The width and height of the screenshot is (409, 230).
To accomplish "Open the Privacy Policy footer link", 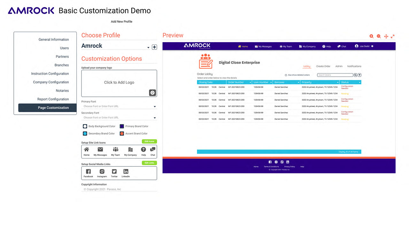I will point(289,167).
